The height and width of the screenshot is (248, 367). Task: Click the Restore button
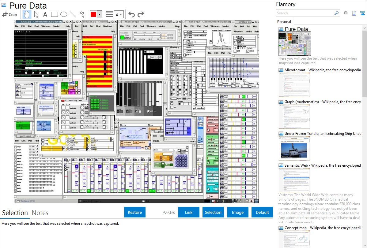tap(135, 212)
